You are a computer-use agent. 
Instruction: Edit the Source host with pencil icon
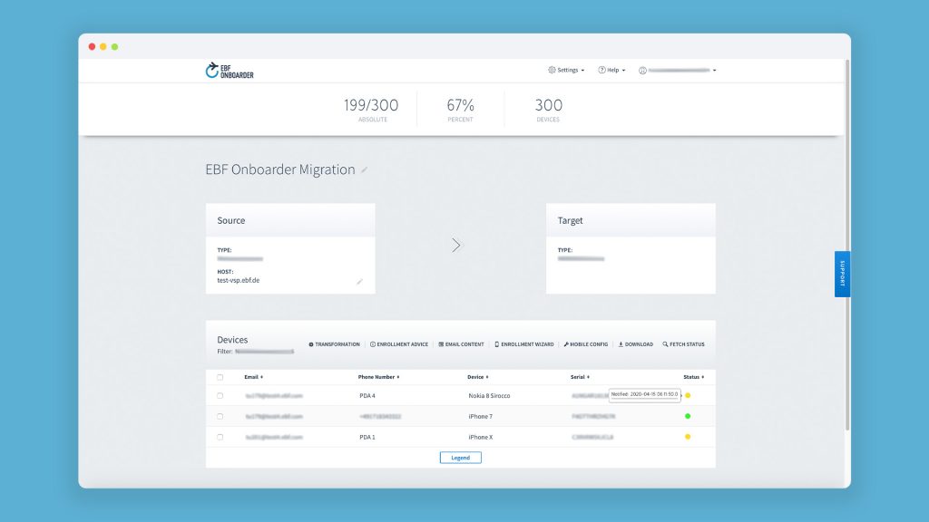[359, 282]
